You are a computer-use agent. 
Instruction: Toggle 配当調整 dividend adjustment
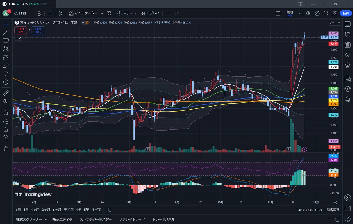[x=333, y=210]
